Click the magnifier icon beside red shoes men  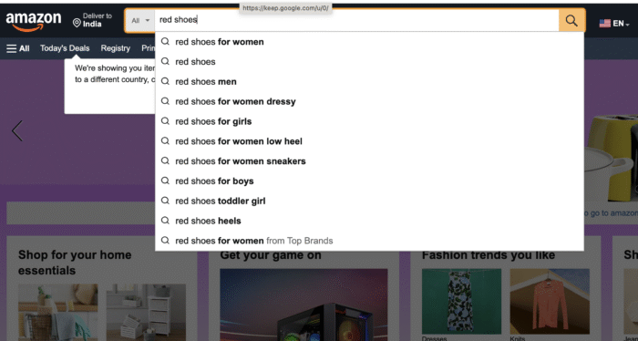(165, 81)
